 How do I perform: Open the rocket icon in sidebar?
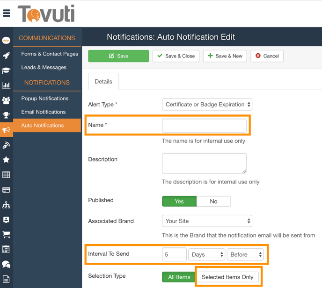[6, 56]
